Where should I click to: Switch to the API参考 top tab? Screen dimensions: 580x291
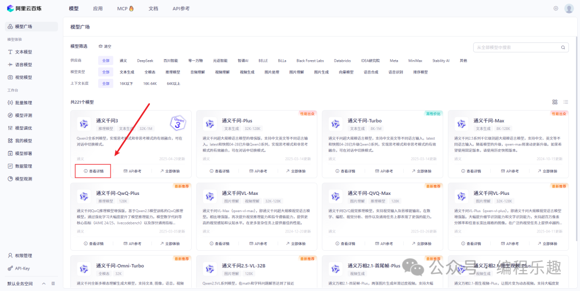tap(181, 9)
